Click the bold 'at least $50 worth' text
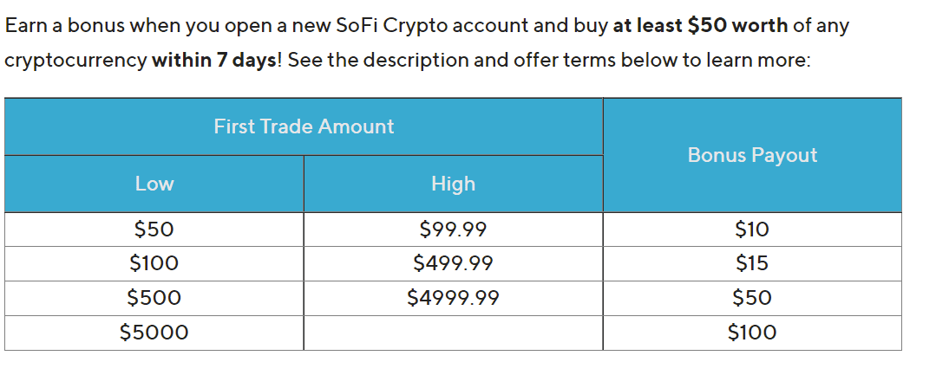 [x=700, y=26]
